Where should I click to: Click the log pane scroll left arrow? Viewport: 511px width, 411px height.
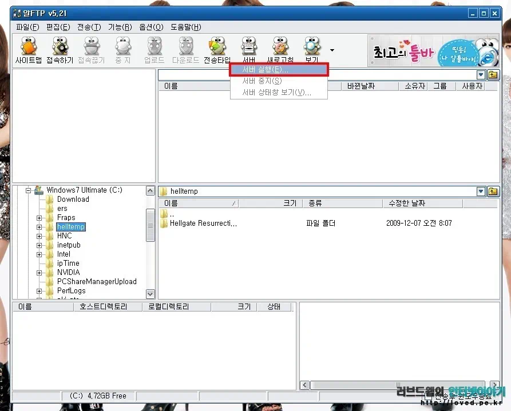click(304, 385)
